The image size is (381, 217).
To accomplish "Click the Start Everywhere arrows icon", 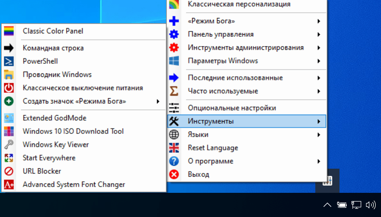I will pos(9,158).
